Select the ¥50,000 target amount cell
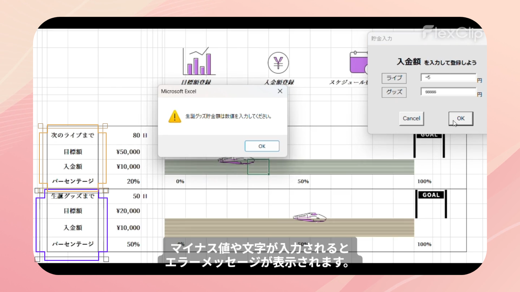Image resolution: width=520 pixels, height=292 pixels. pyautogui.click(x=128, y=152)
